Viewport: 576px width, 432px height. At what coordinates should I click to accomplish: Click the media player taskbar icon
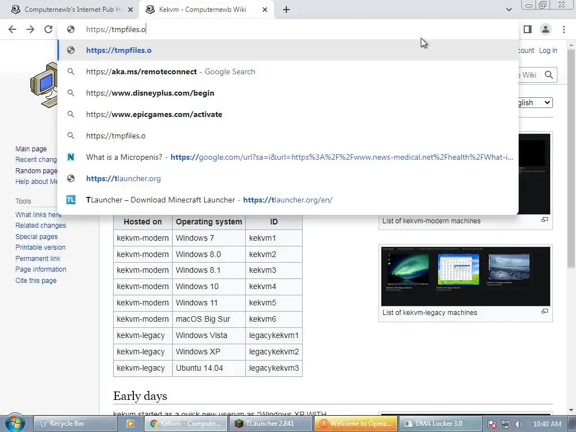coord(130,424)
